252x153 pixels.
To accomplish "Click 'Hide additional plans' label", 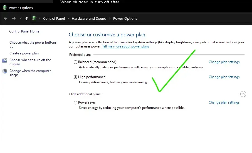I will [x=85, y=94].
